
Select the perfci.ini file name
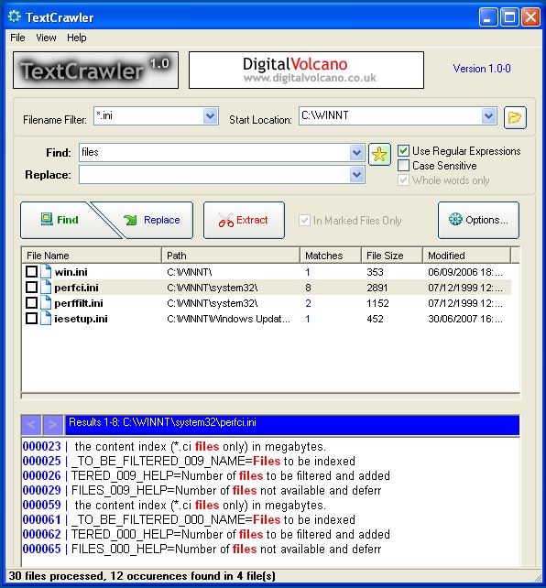(76, 288)
